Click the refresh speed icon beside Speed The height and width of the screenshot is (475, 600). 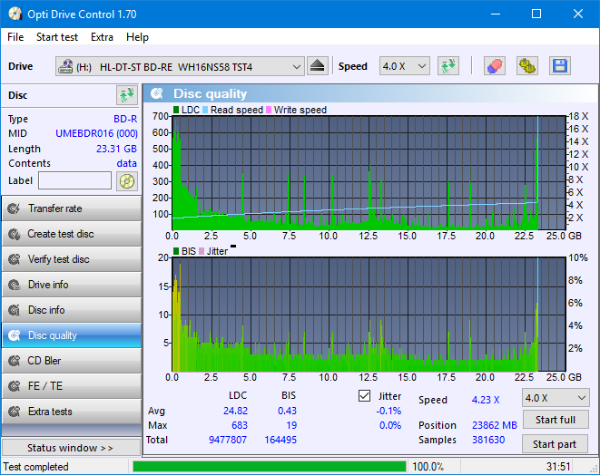pos(448,66)
